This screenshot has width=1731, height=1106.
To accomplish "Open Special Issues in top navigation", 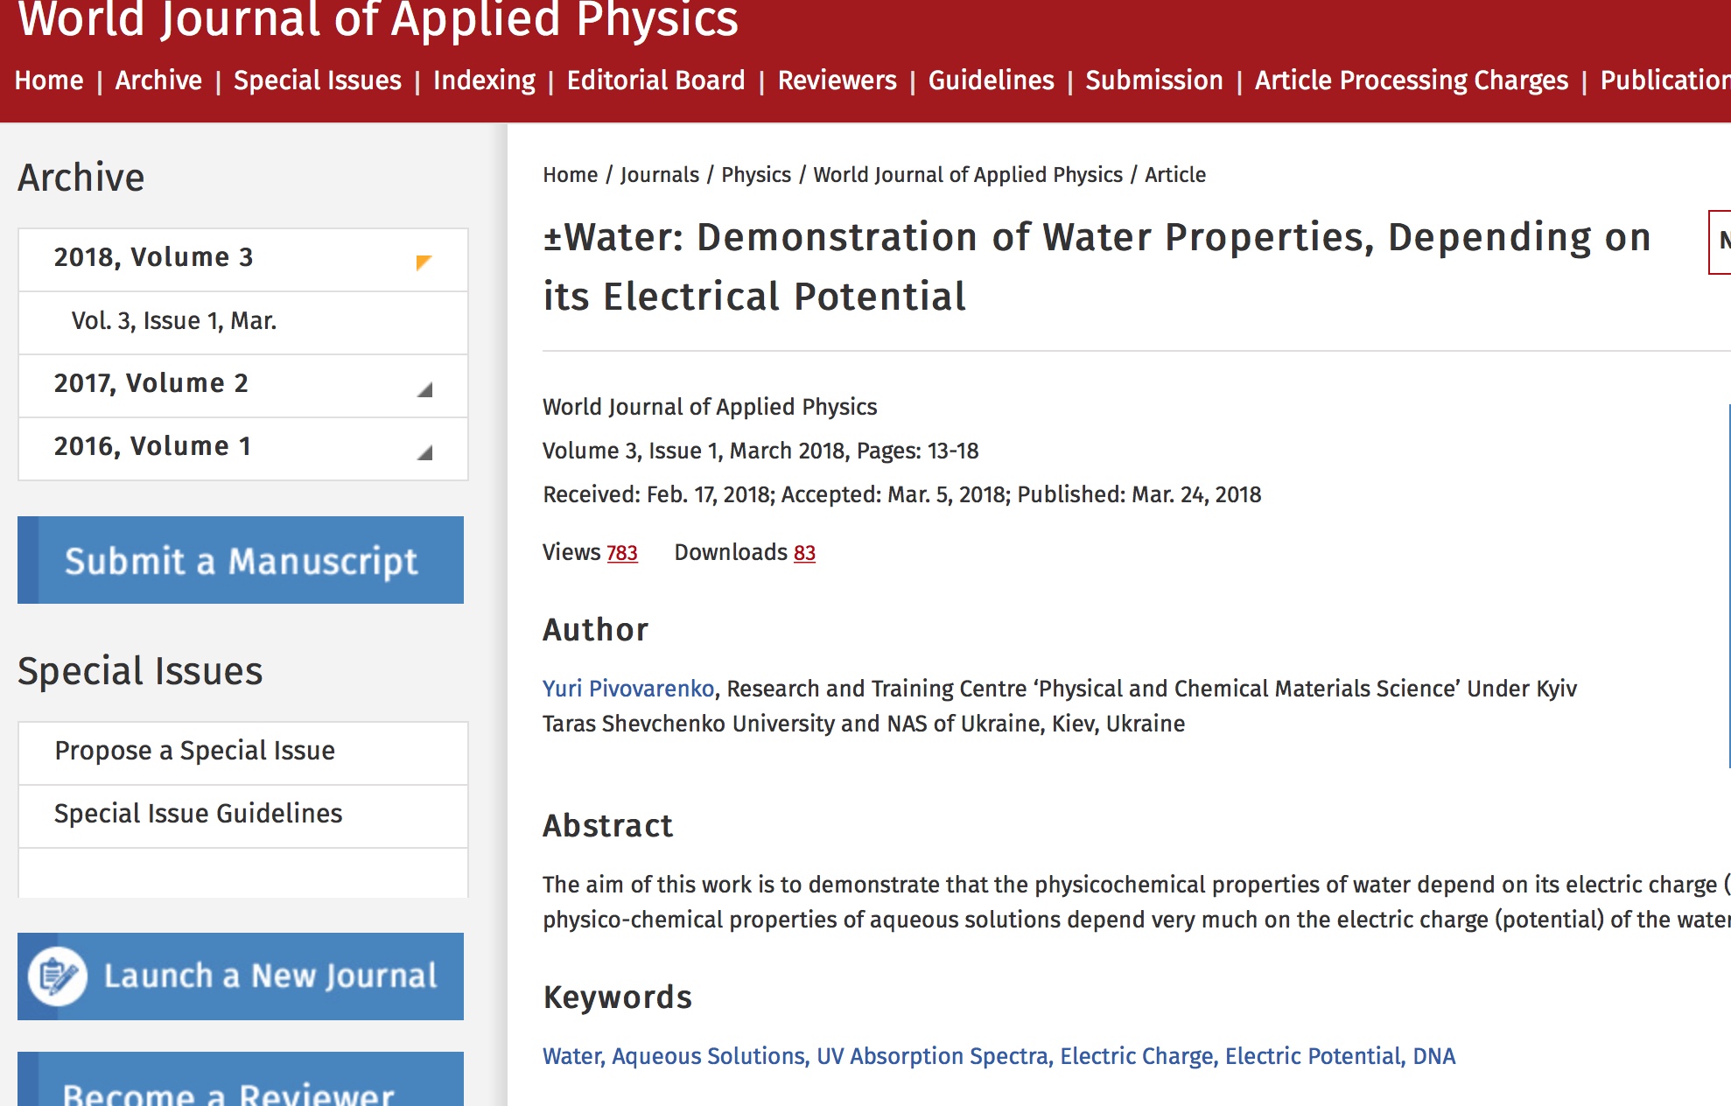I will click(317, 80).
